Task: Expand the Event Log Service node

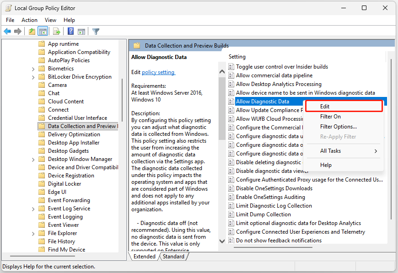Action: coord(32,208)
